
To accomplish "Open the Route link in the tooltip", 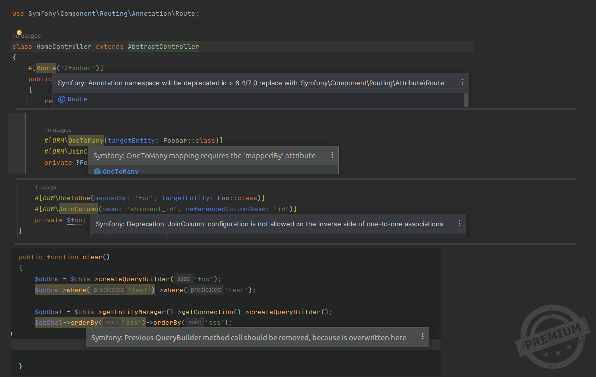I will tap(77, 99).
